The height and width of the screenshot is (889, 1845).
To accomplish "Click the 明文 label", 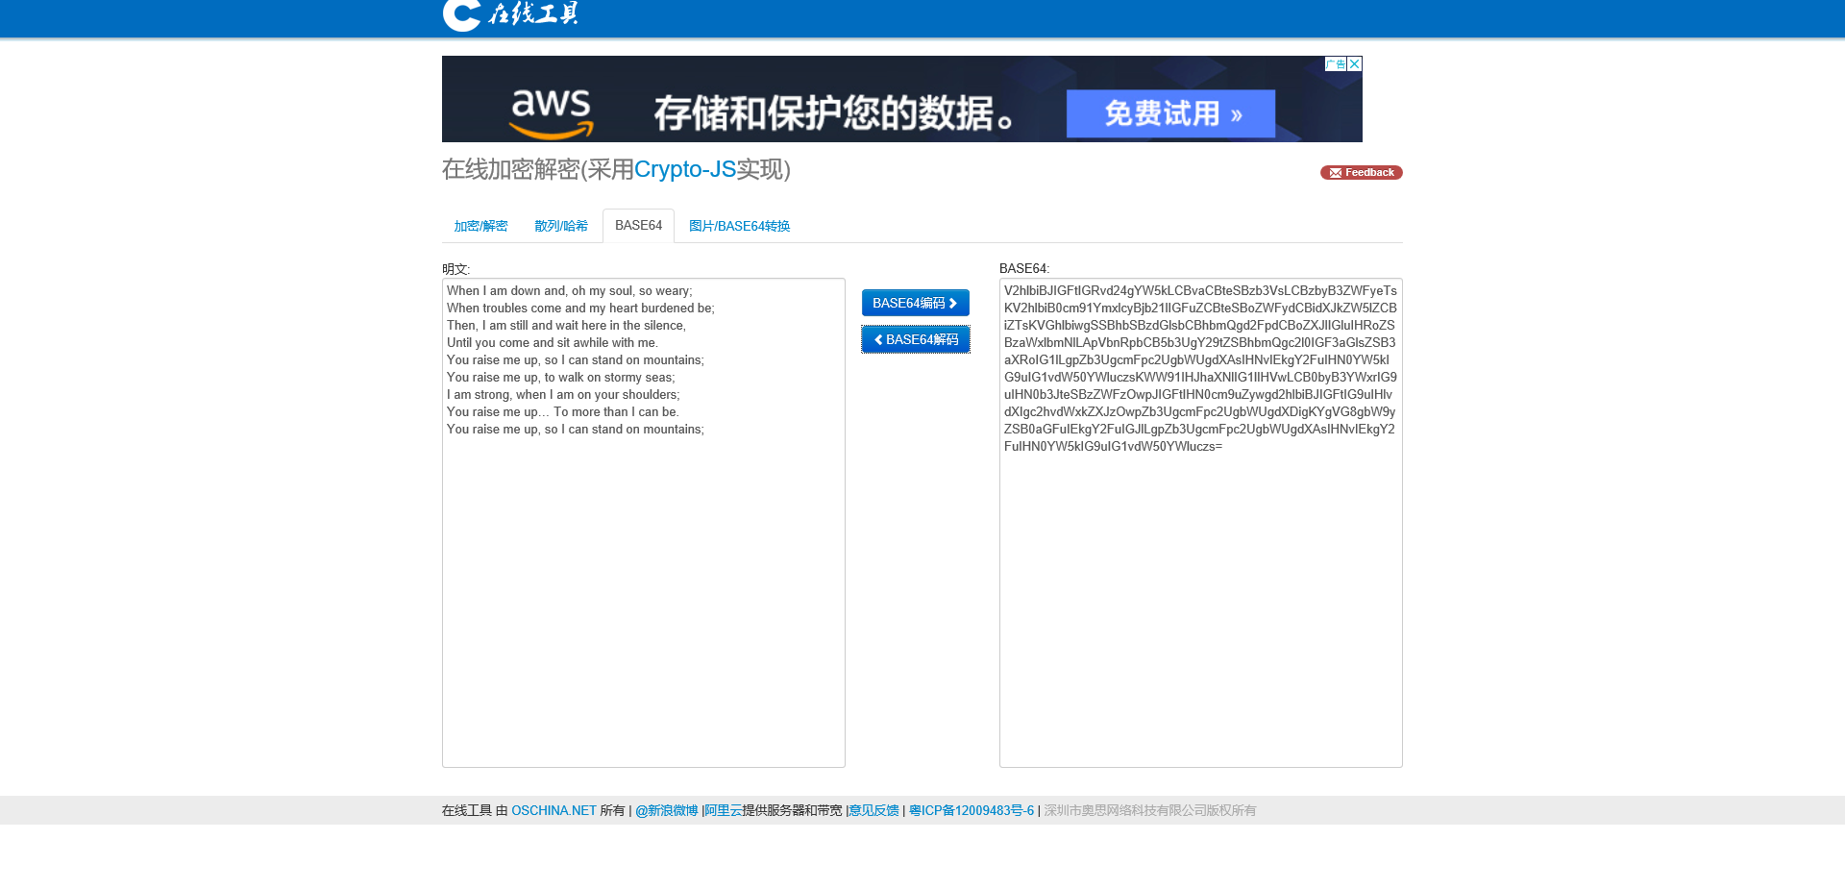I will point(455,269).
